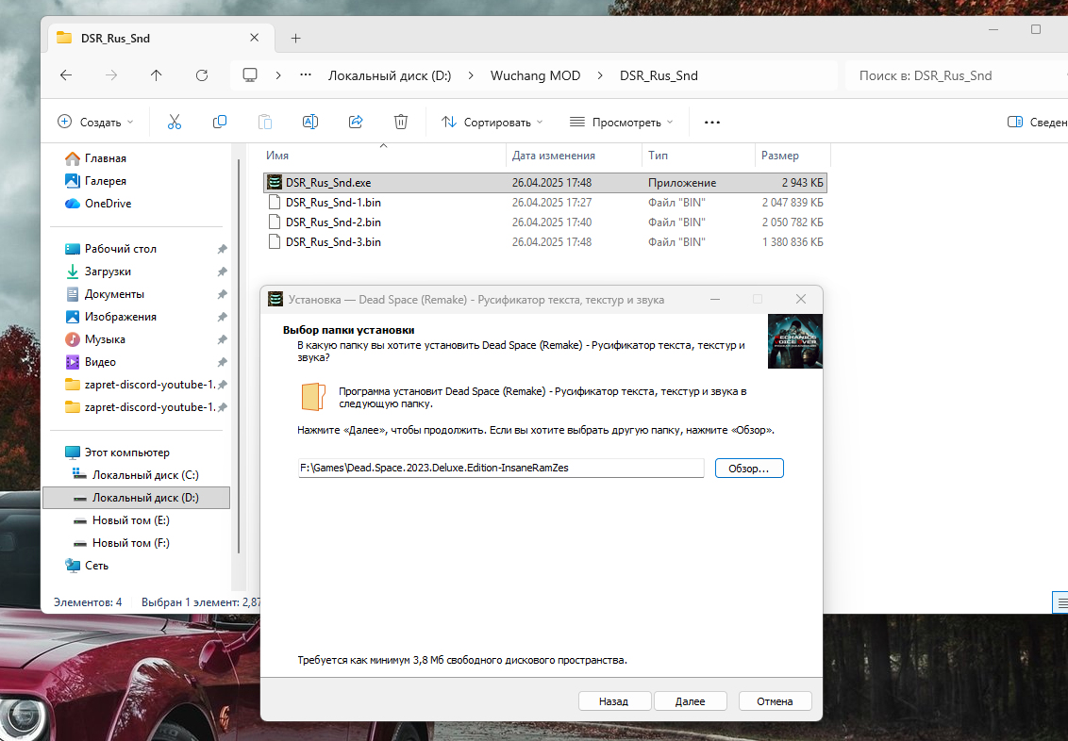1068x741 pixels.
Task: Click the Delete trash bin icon
Action: (401, 122)
